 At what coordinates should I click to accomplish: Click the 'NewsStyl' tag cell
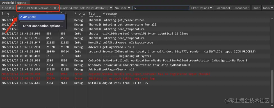(x=95, y=43)
